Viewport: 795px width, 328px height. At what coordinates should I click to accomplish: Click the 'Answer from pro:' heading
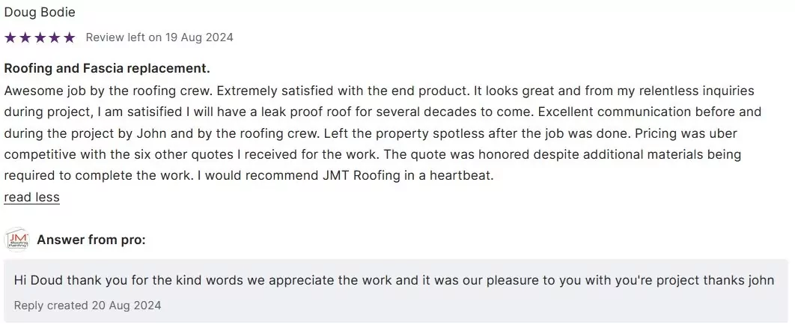[91, 240]
